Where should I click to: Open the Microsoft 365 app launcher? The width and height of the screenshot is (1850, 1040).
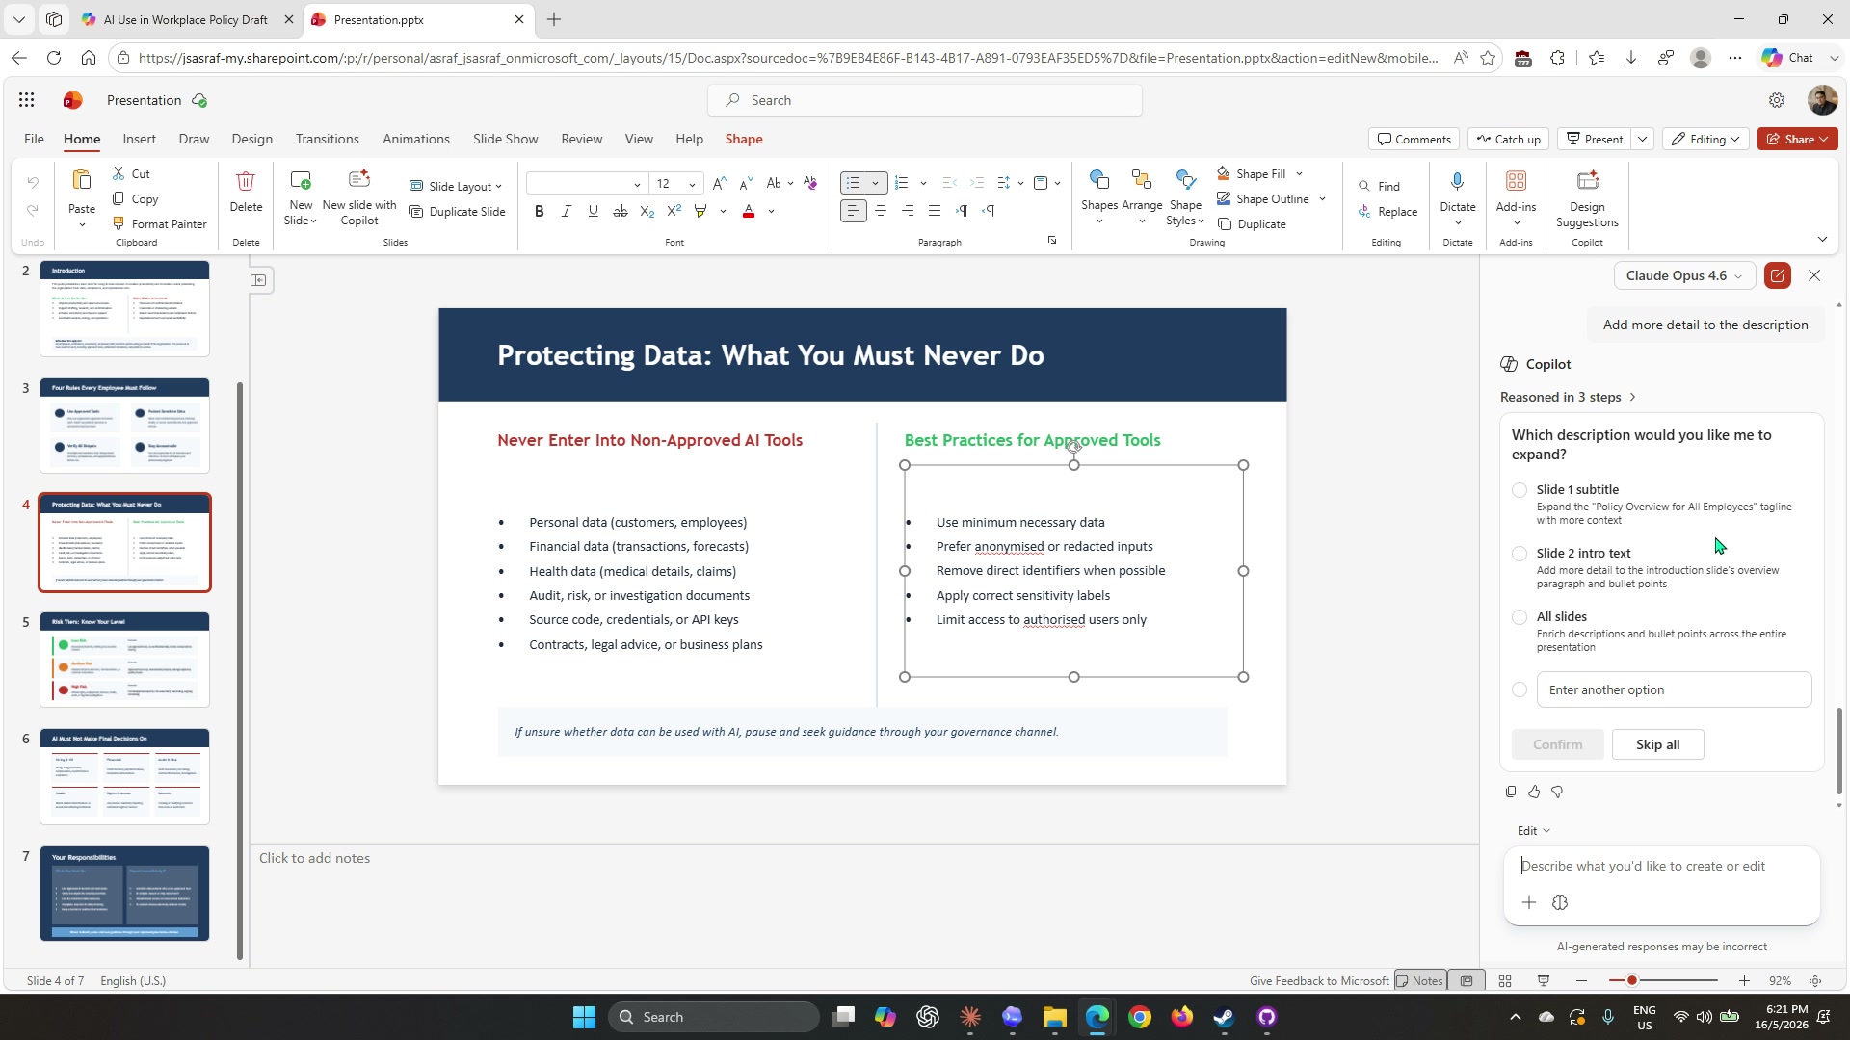[x=27, y=100]
